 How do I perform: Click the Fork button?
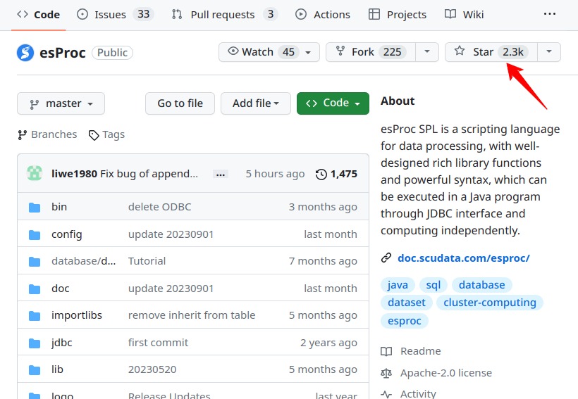coord(371,52)
